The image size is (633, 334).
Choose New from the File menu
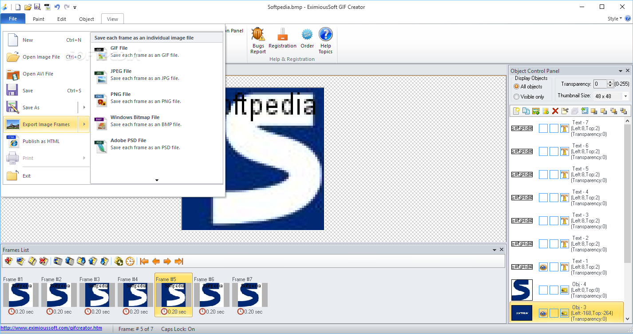46,40
